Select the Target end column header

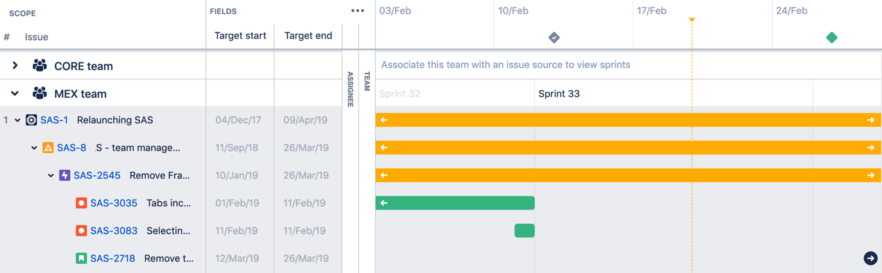click(308, 36)
